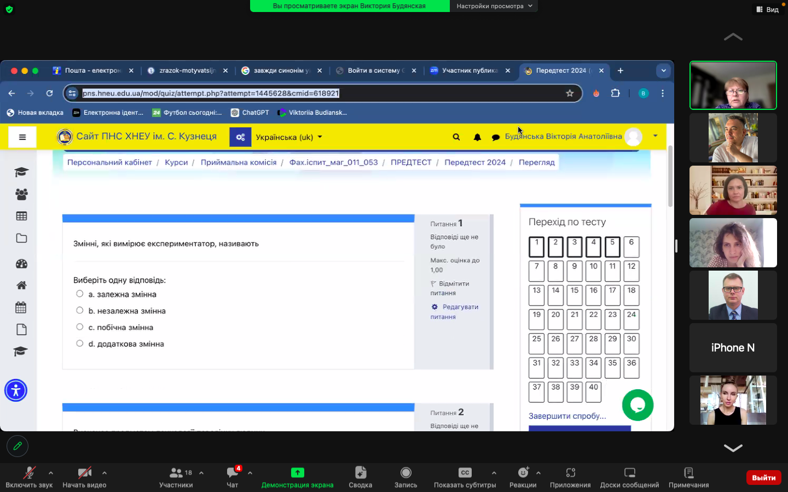Select answer a. залежна змінна
The image size is (788, 492).
[x=80, y=294]
